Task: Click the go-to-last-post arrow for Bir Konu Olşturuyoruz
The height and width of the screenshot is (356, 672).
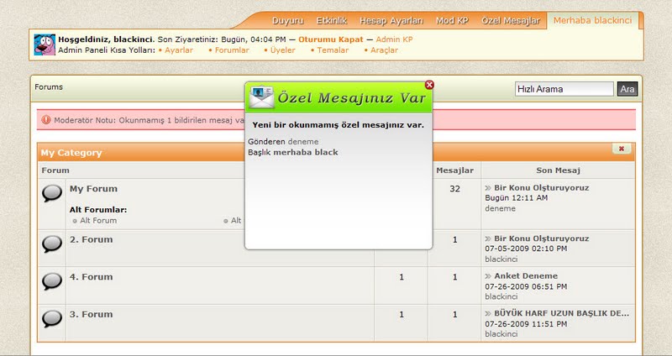Action: [488, 189]
